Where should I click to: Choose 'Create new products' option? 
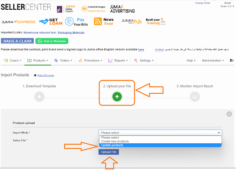pos(160,141)
